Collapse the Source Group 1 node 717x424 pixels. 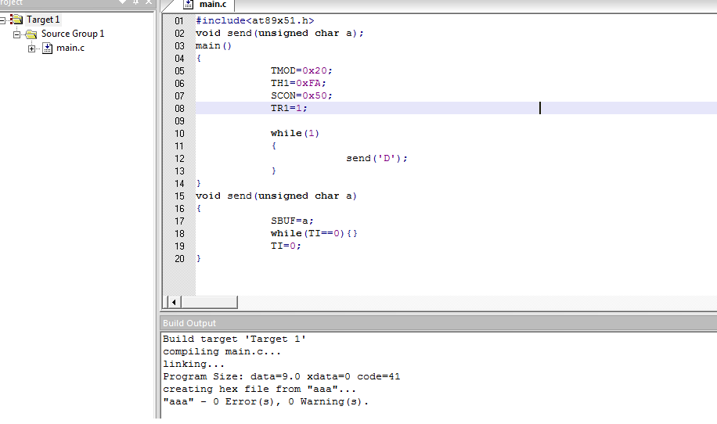pos(17,34)
